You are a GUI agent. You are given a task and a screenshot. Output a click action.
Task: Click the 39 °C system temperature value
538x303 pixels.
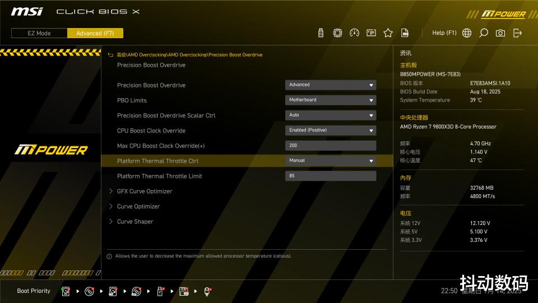pyautogui.click(x=476, y=100)
